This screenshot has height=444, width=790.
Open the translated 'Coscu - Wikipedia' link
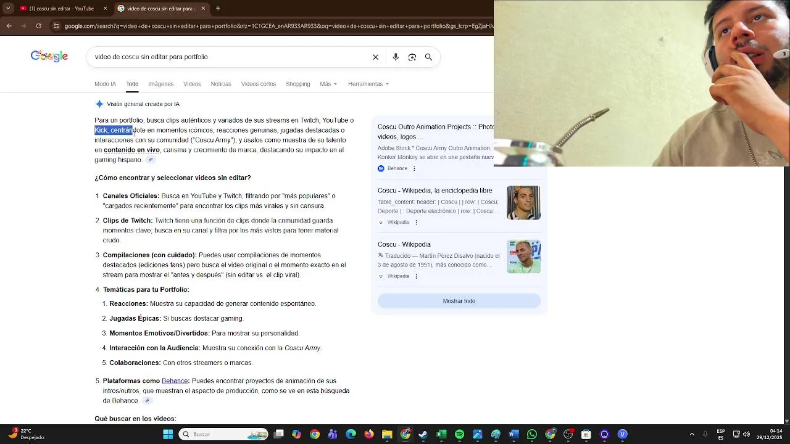point(404,244)
